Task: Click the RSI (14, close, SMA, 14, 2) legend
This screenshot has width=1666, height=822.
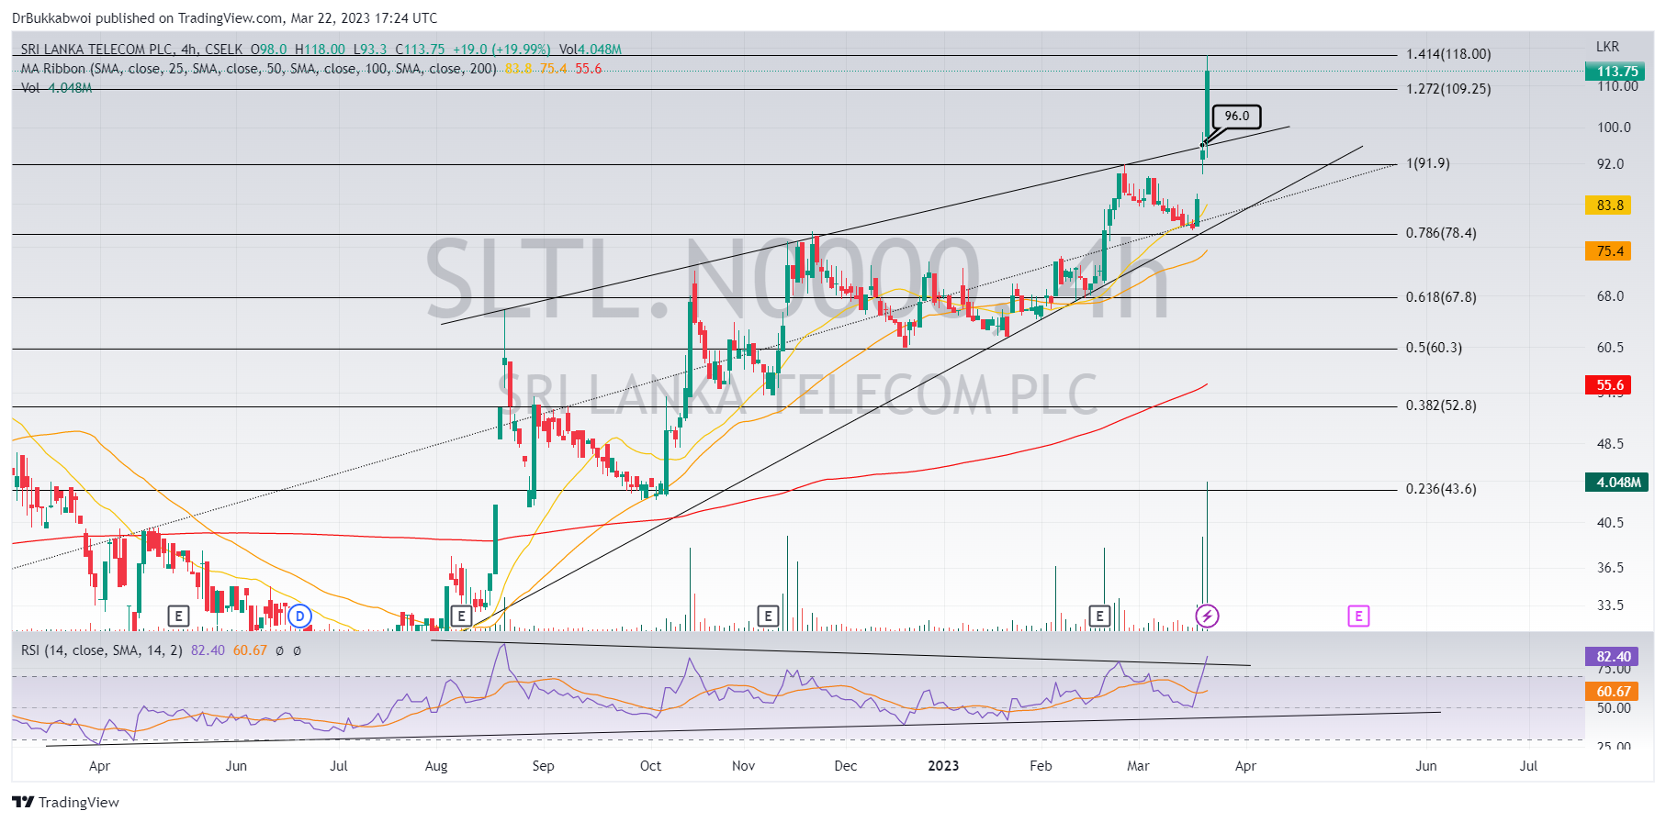Action: 102,650
